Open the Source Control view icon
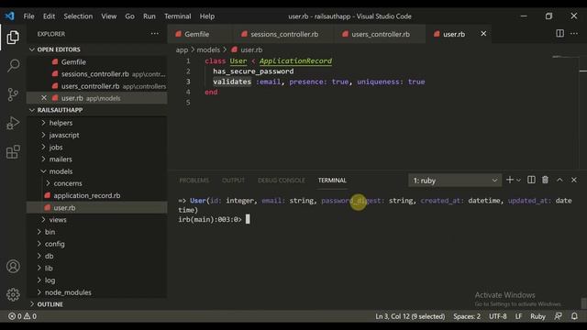This screenshot has height=330, width=587. point(13,94)
